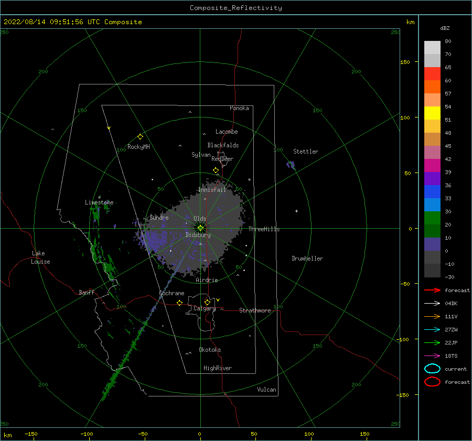Click the red forecast arrow in legend
Image resolution: width=472 pixels, height=441 pixels.
click(x=432, y=290)
